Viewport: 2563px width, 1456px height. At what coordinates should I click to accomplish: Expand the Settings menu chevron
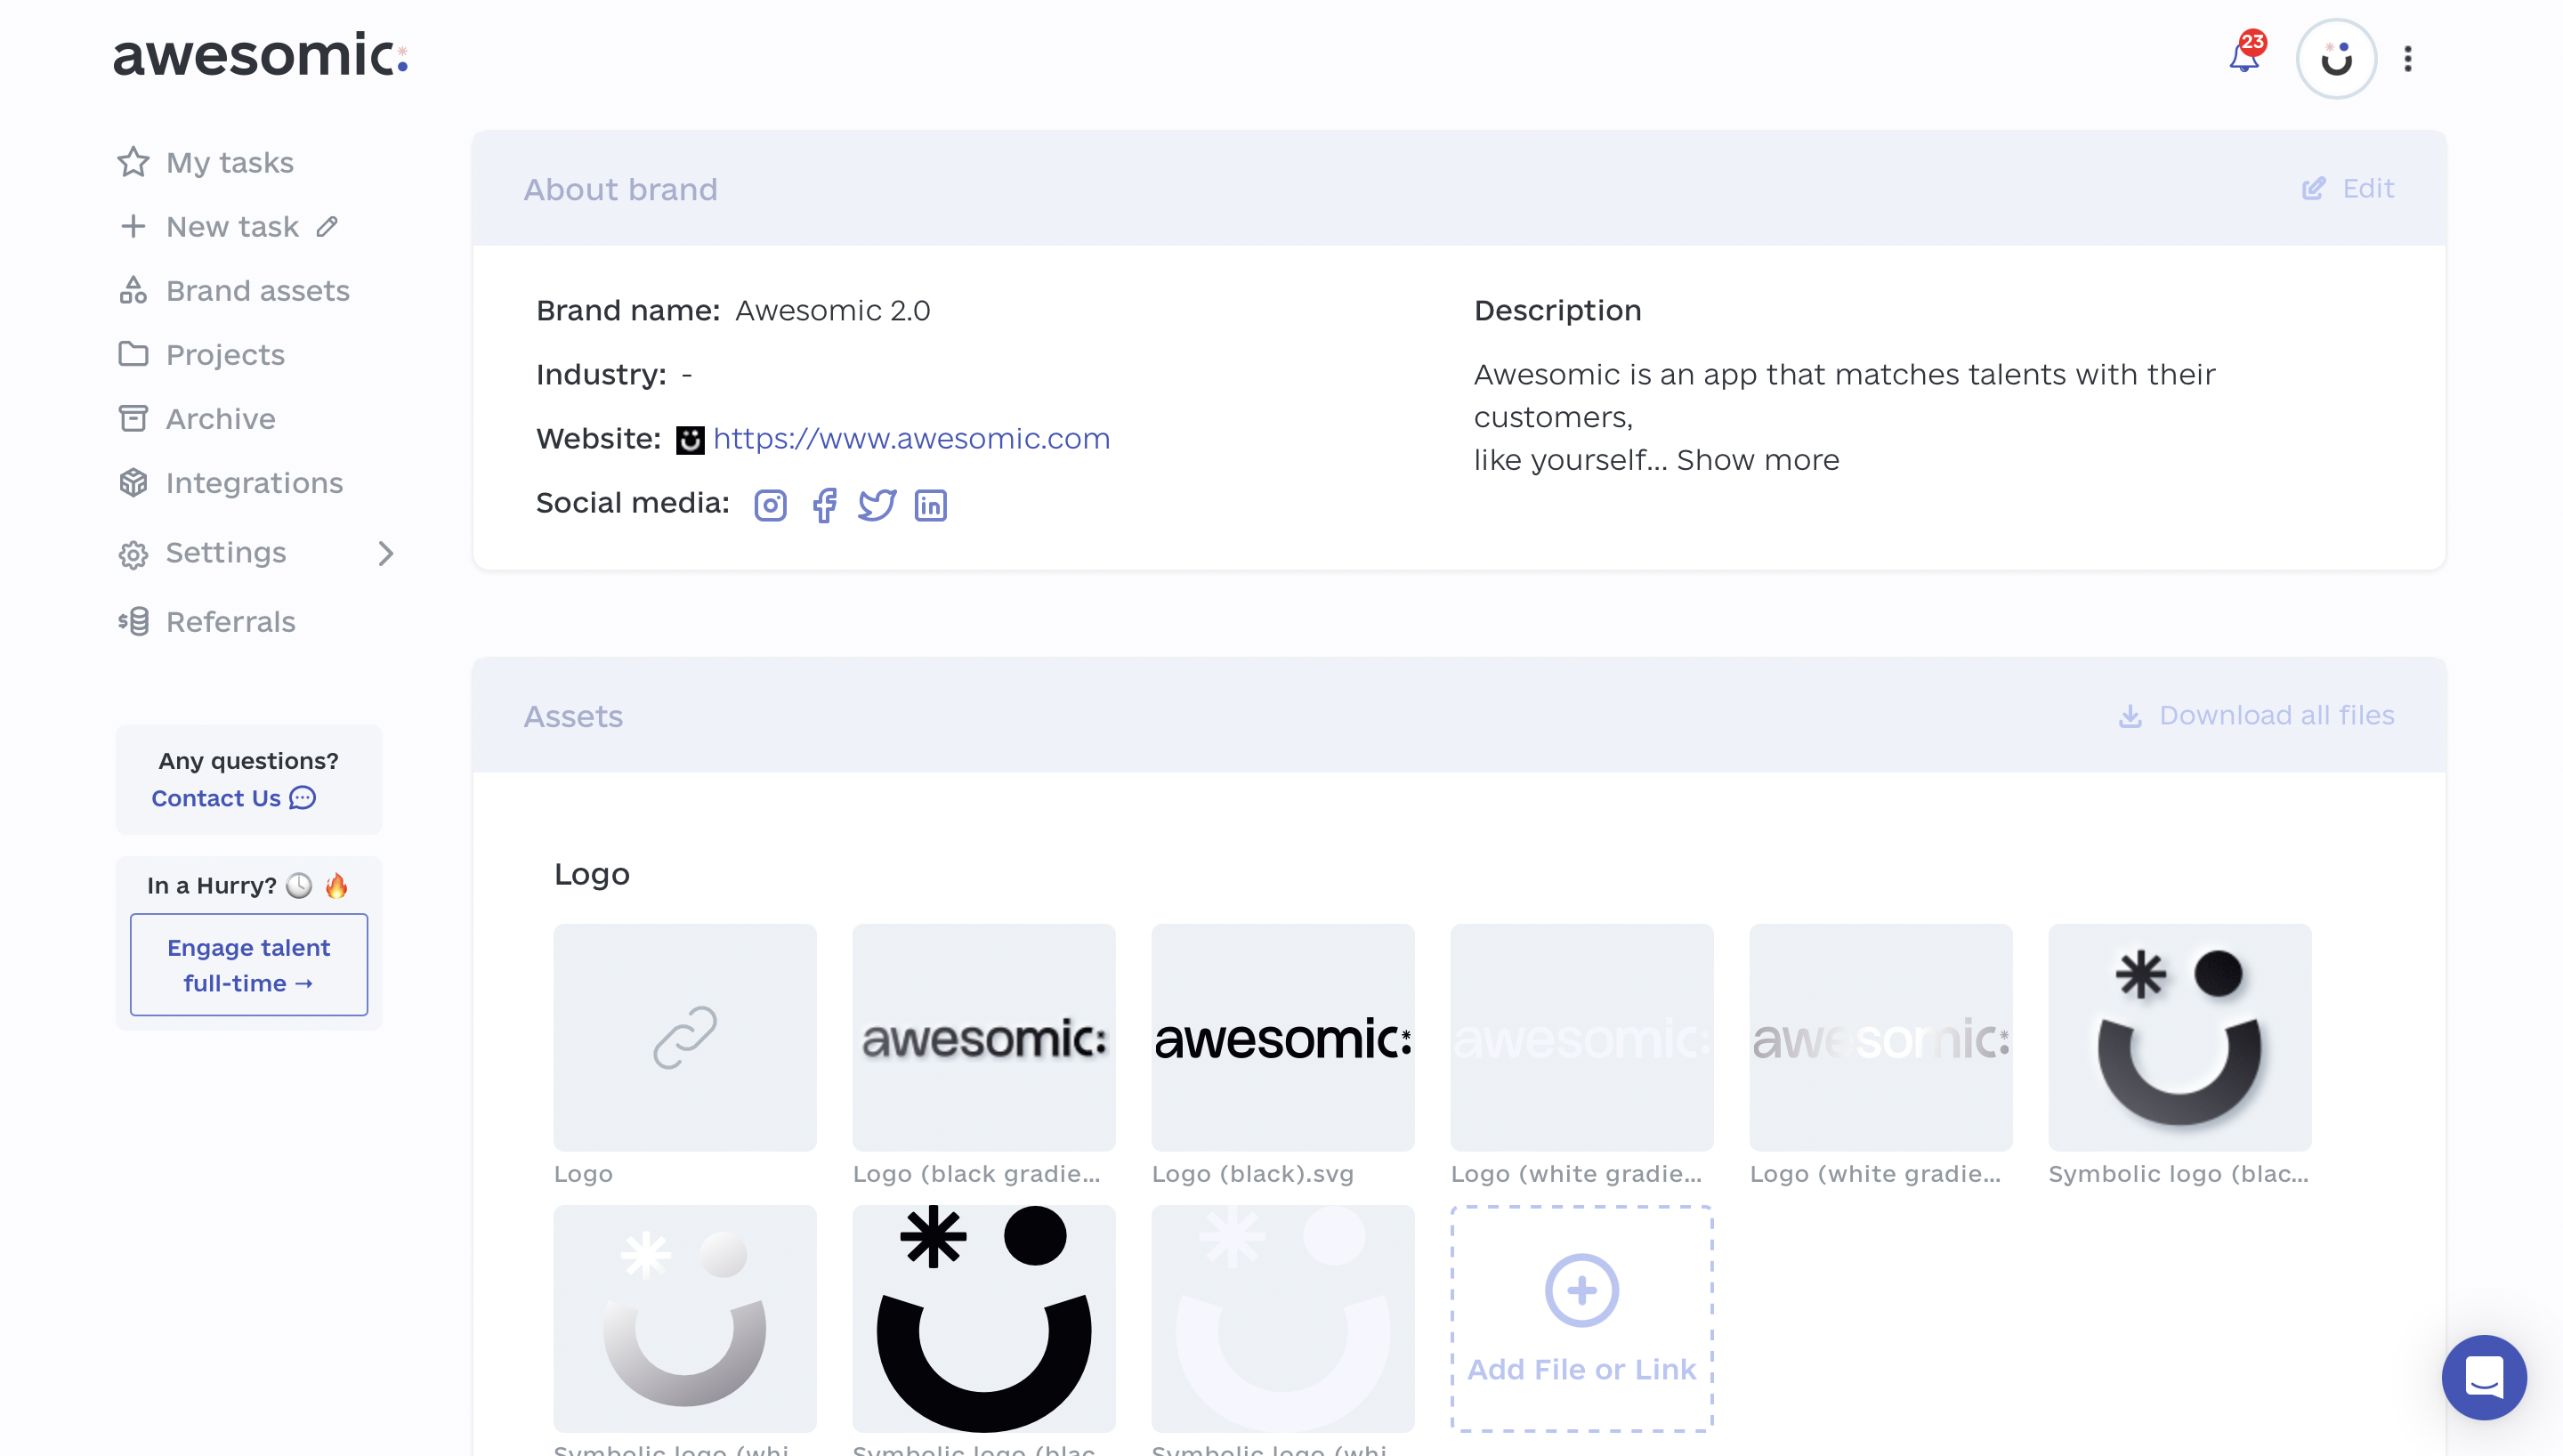coord(386,553)
